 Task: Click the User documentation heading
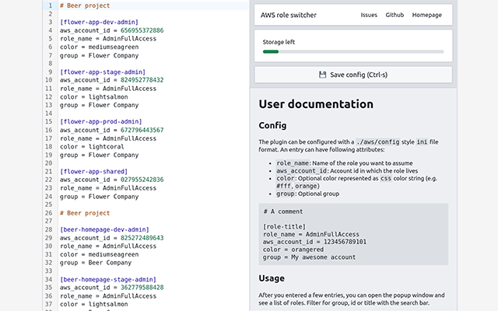[x=316, y=104]
